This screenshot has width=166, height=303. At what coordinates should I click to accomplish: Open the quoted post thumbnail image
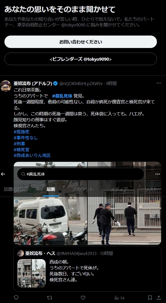click(x=31, y=273)
